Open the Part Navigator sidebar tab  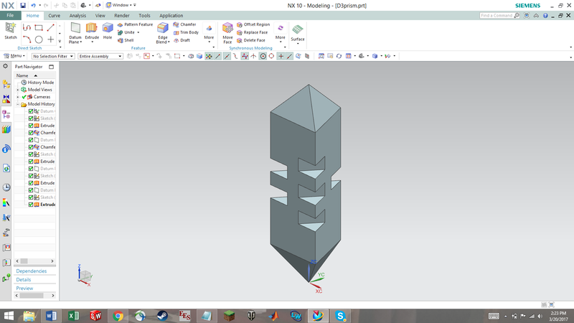[6, 114]
